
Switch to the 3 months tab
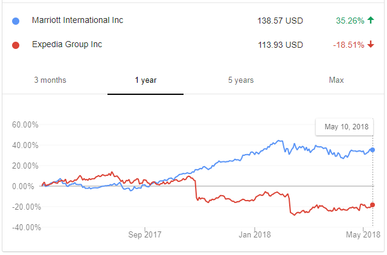(50, 80)
